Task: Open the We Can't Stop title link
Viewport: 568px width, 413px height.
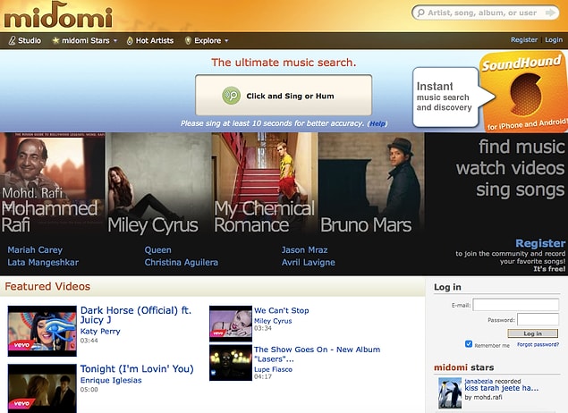Action: click(x=282, y=310)
